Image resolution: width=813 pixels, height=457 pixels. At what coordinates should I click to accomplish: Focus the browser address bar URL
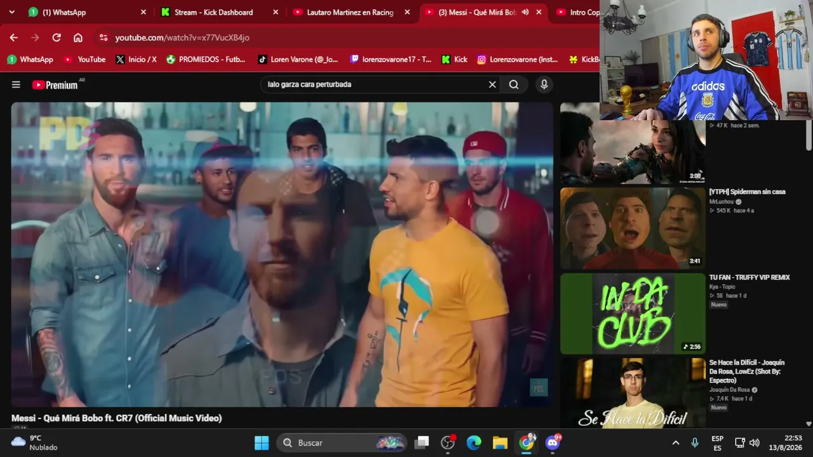coord(182,37)
